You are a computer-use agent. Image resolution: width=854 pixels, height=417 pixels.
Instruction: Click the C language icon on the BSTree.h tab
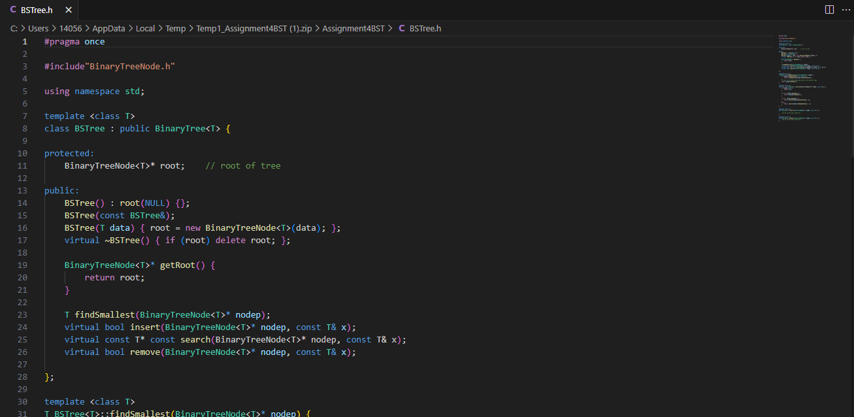12,10
